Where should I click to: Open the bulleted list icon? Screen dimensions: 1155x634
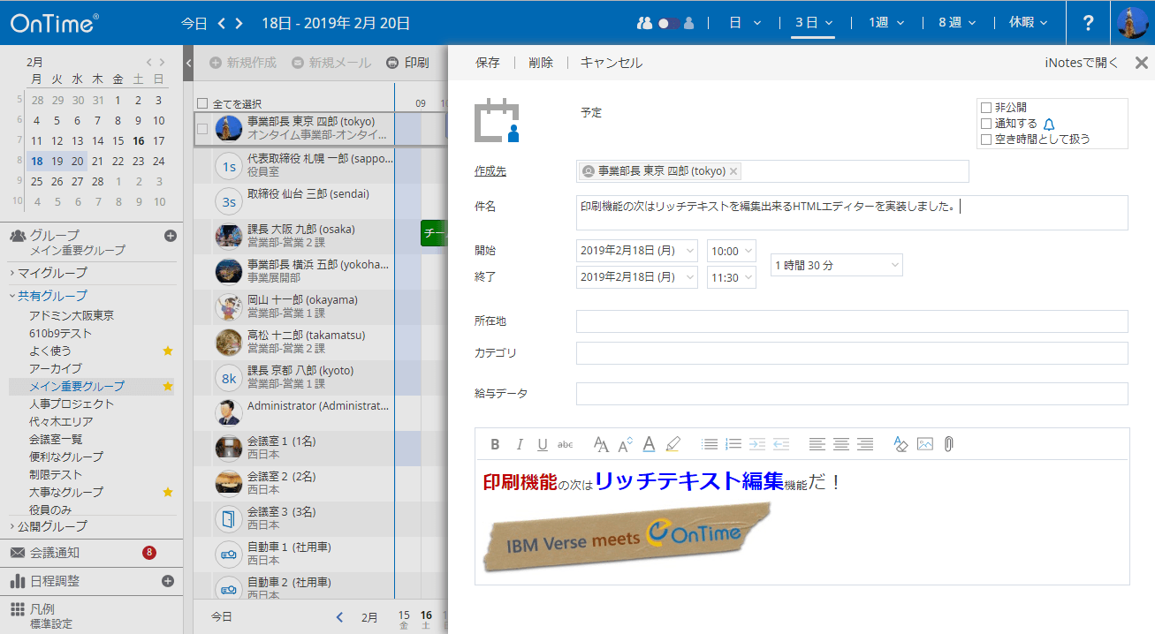[709, 443]
